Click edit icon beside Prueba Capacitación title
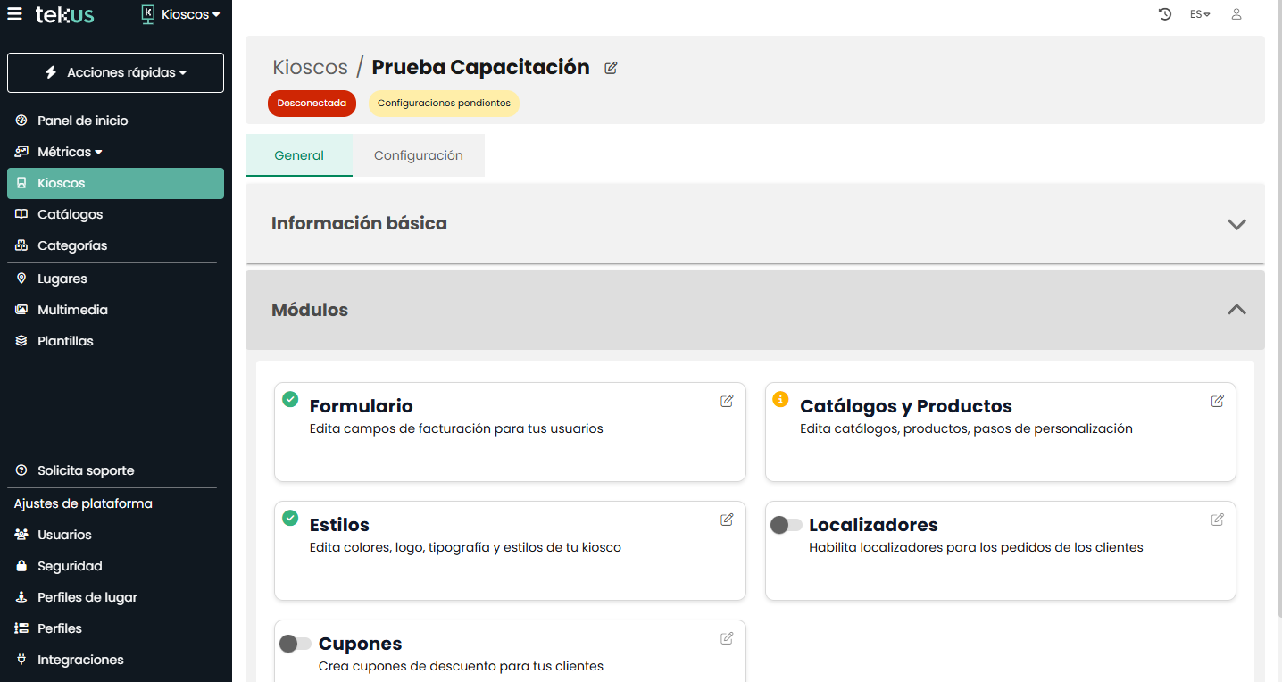The width and height of the screenshot is (1282, 682). (611, 68)
